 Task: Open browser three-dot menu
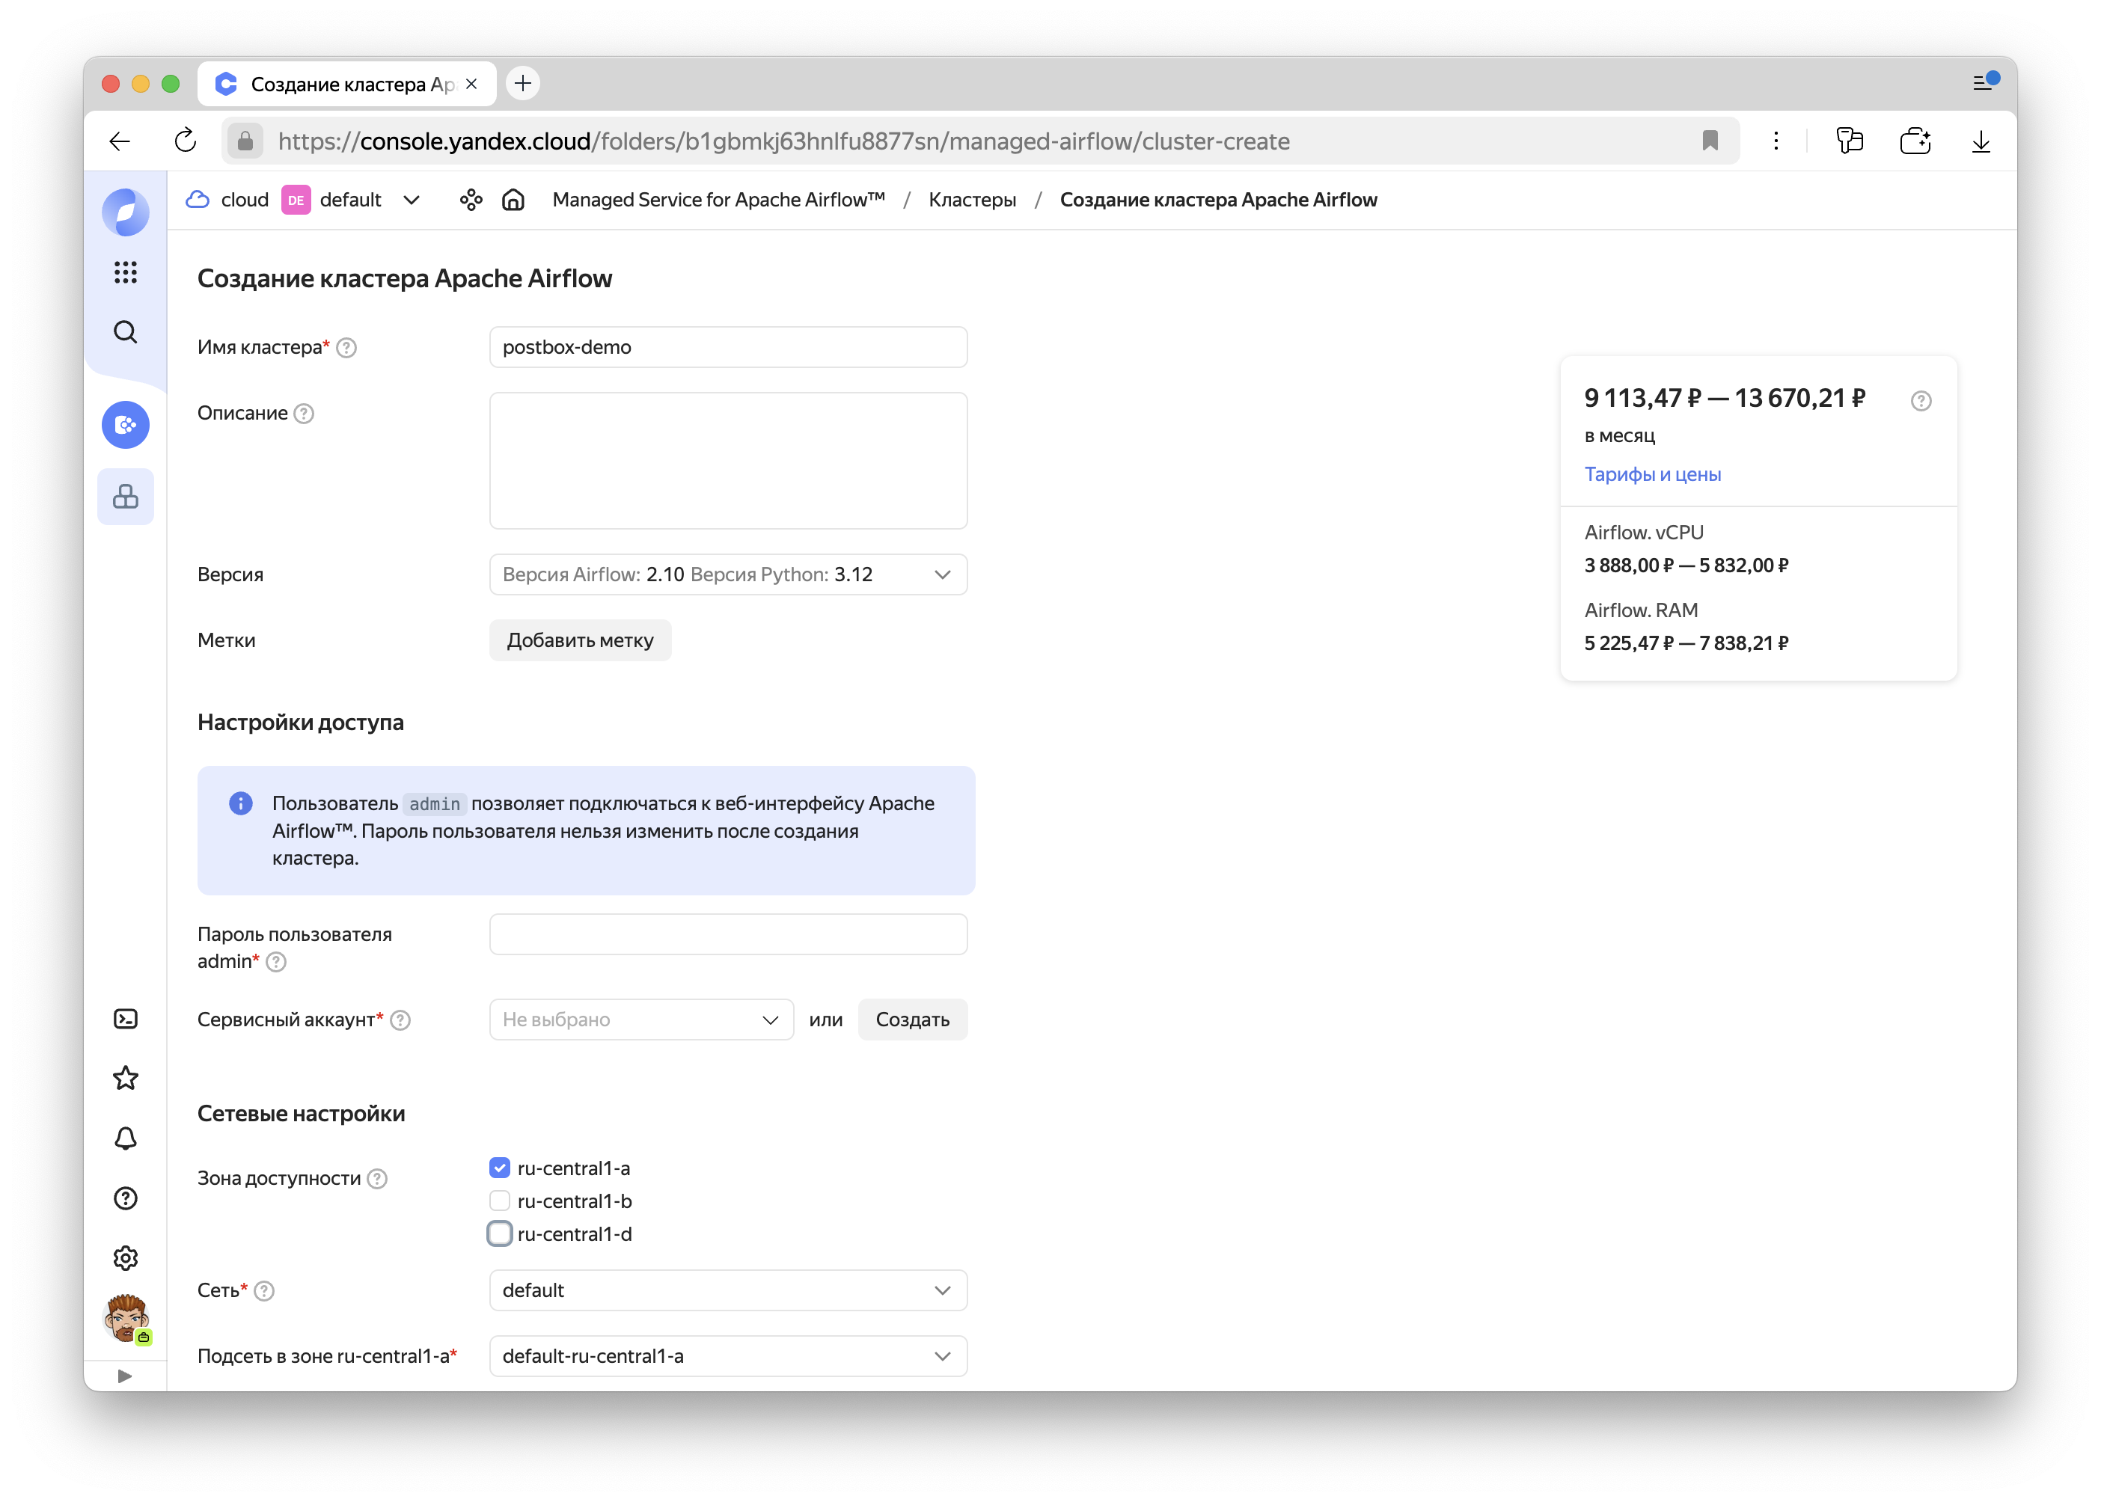tap(1776, 141)
